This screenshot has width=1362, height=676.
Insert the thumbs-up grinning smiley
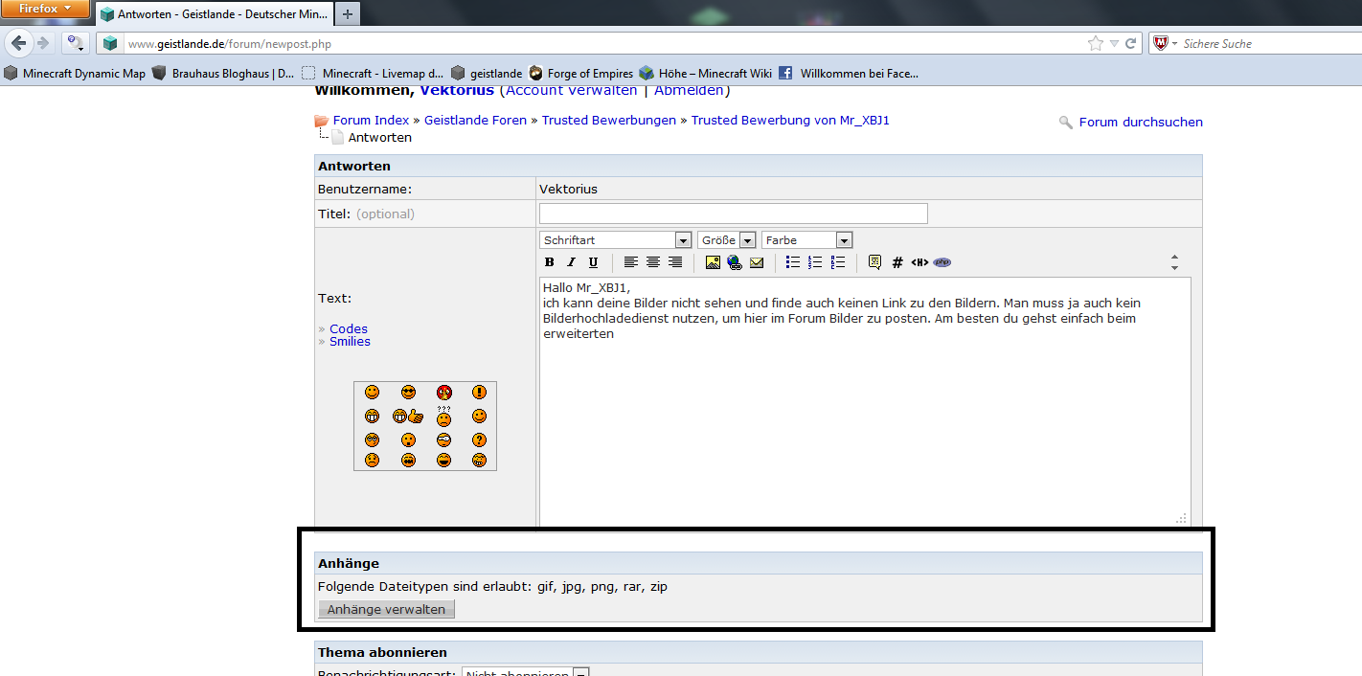[x=408, y=417]
